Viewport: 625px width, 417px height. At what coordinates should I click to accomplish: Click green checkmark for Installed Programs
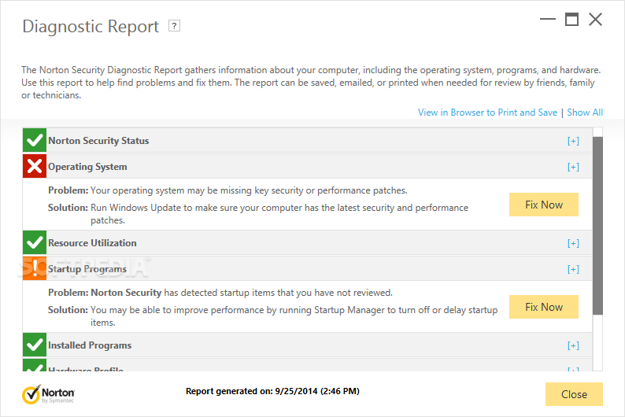coord(35,345)
